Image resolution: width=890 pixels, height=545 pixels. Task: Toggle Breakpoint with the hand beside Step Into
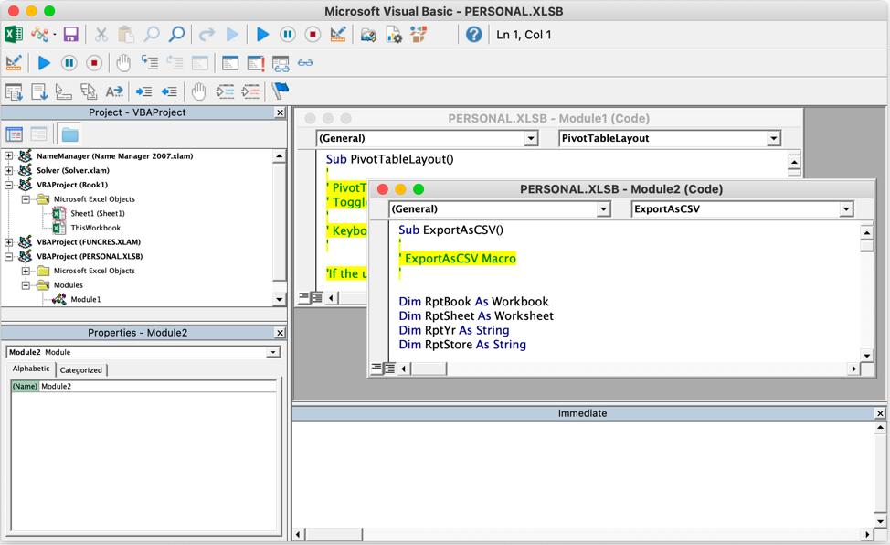[x=123, y=63]
